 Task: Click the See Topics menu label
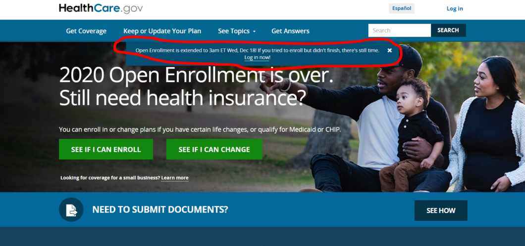tap(234, 31)
